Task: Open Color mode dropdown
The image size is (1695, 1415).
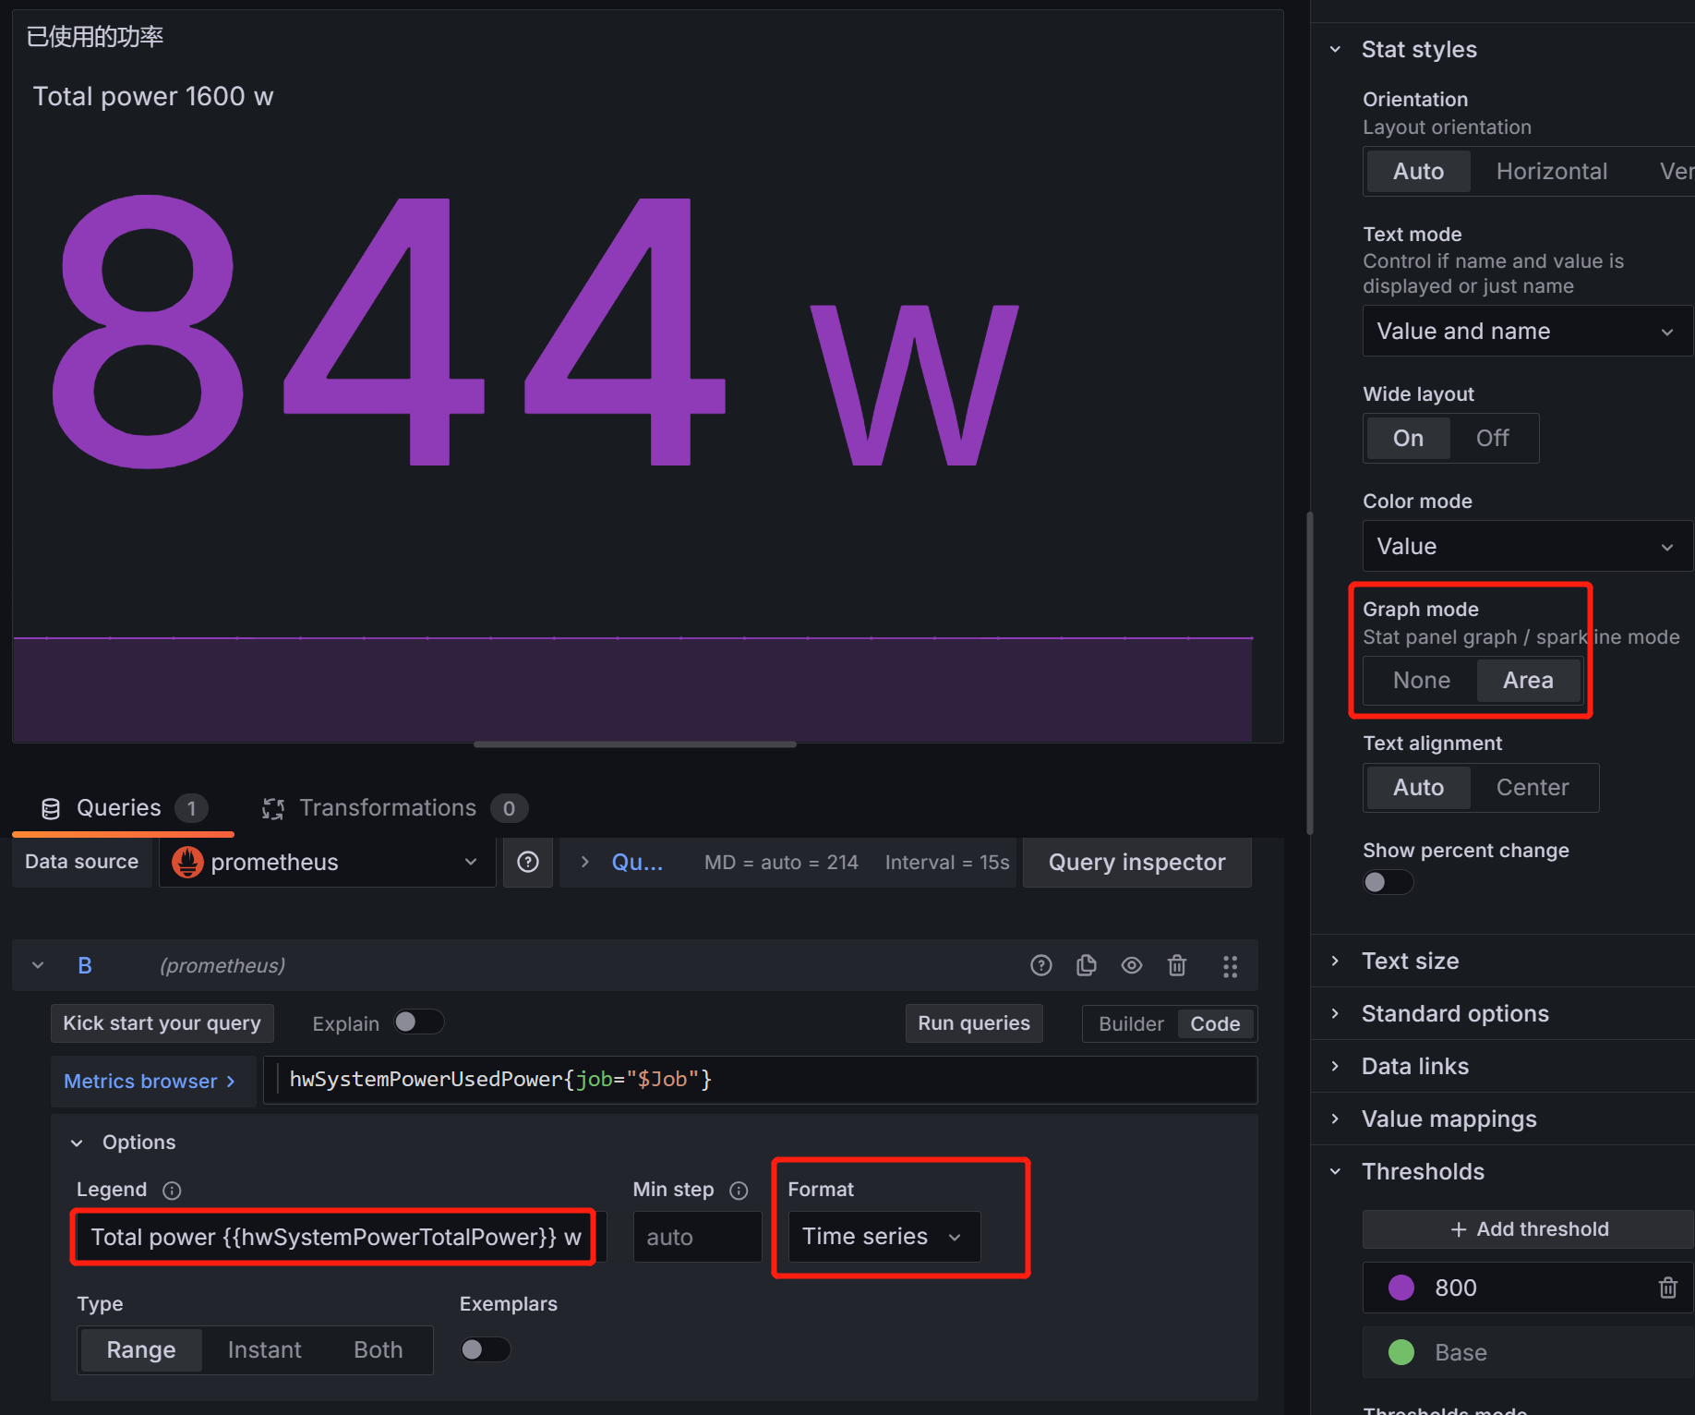Action: click(1527, 546)
